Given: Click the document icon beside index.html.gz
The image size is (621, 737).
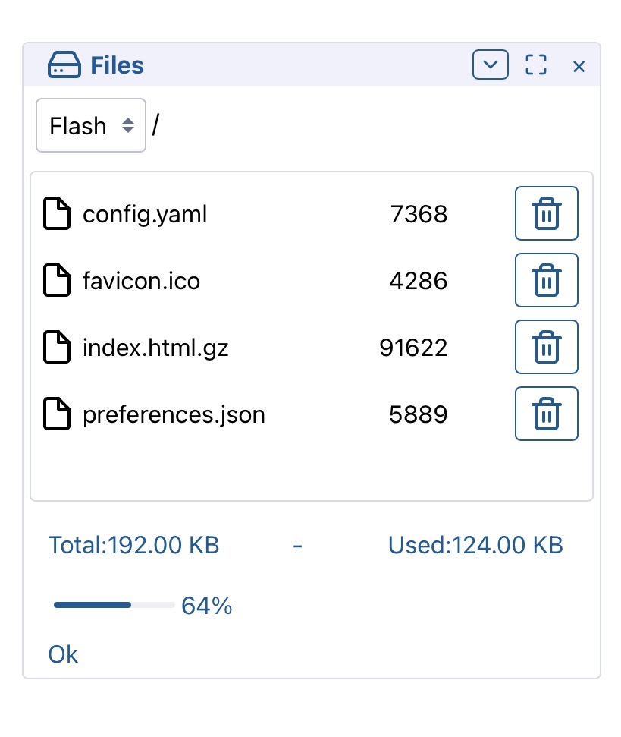Looking at the screenshot, I should [57, 348].
